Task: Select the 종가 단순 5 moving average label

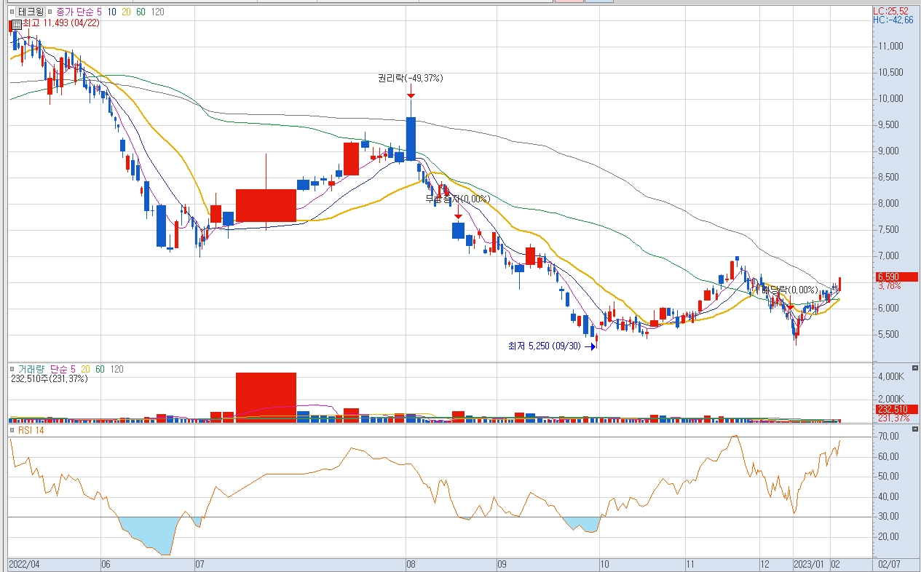Action: pos(79,12)
